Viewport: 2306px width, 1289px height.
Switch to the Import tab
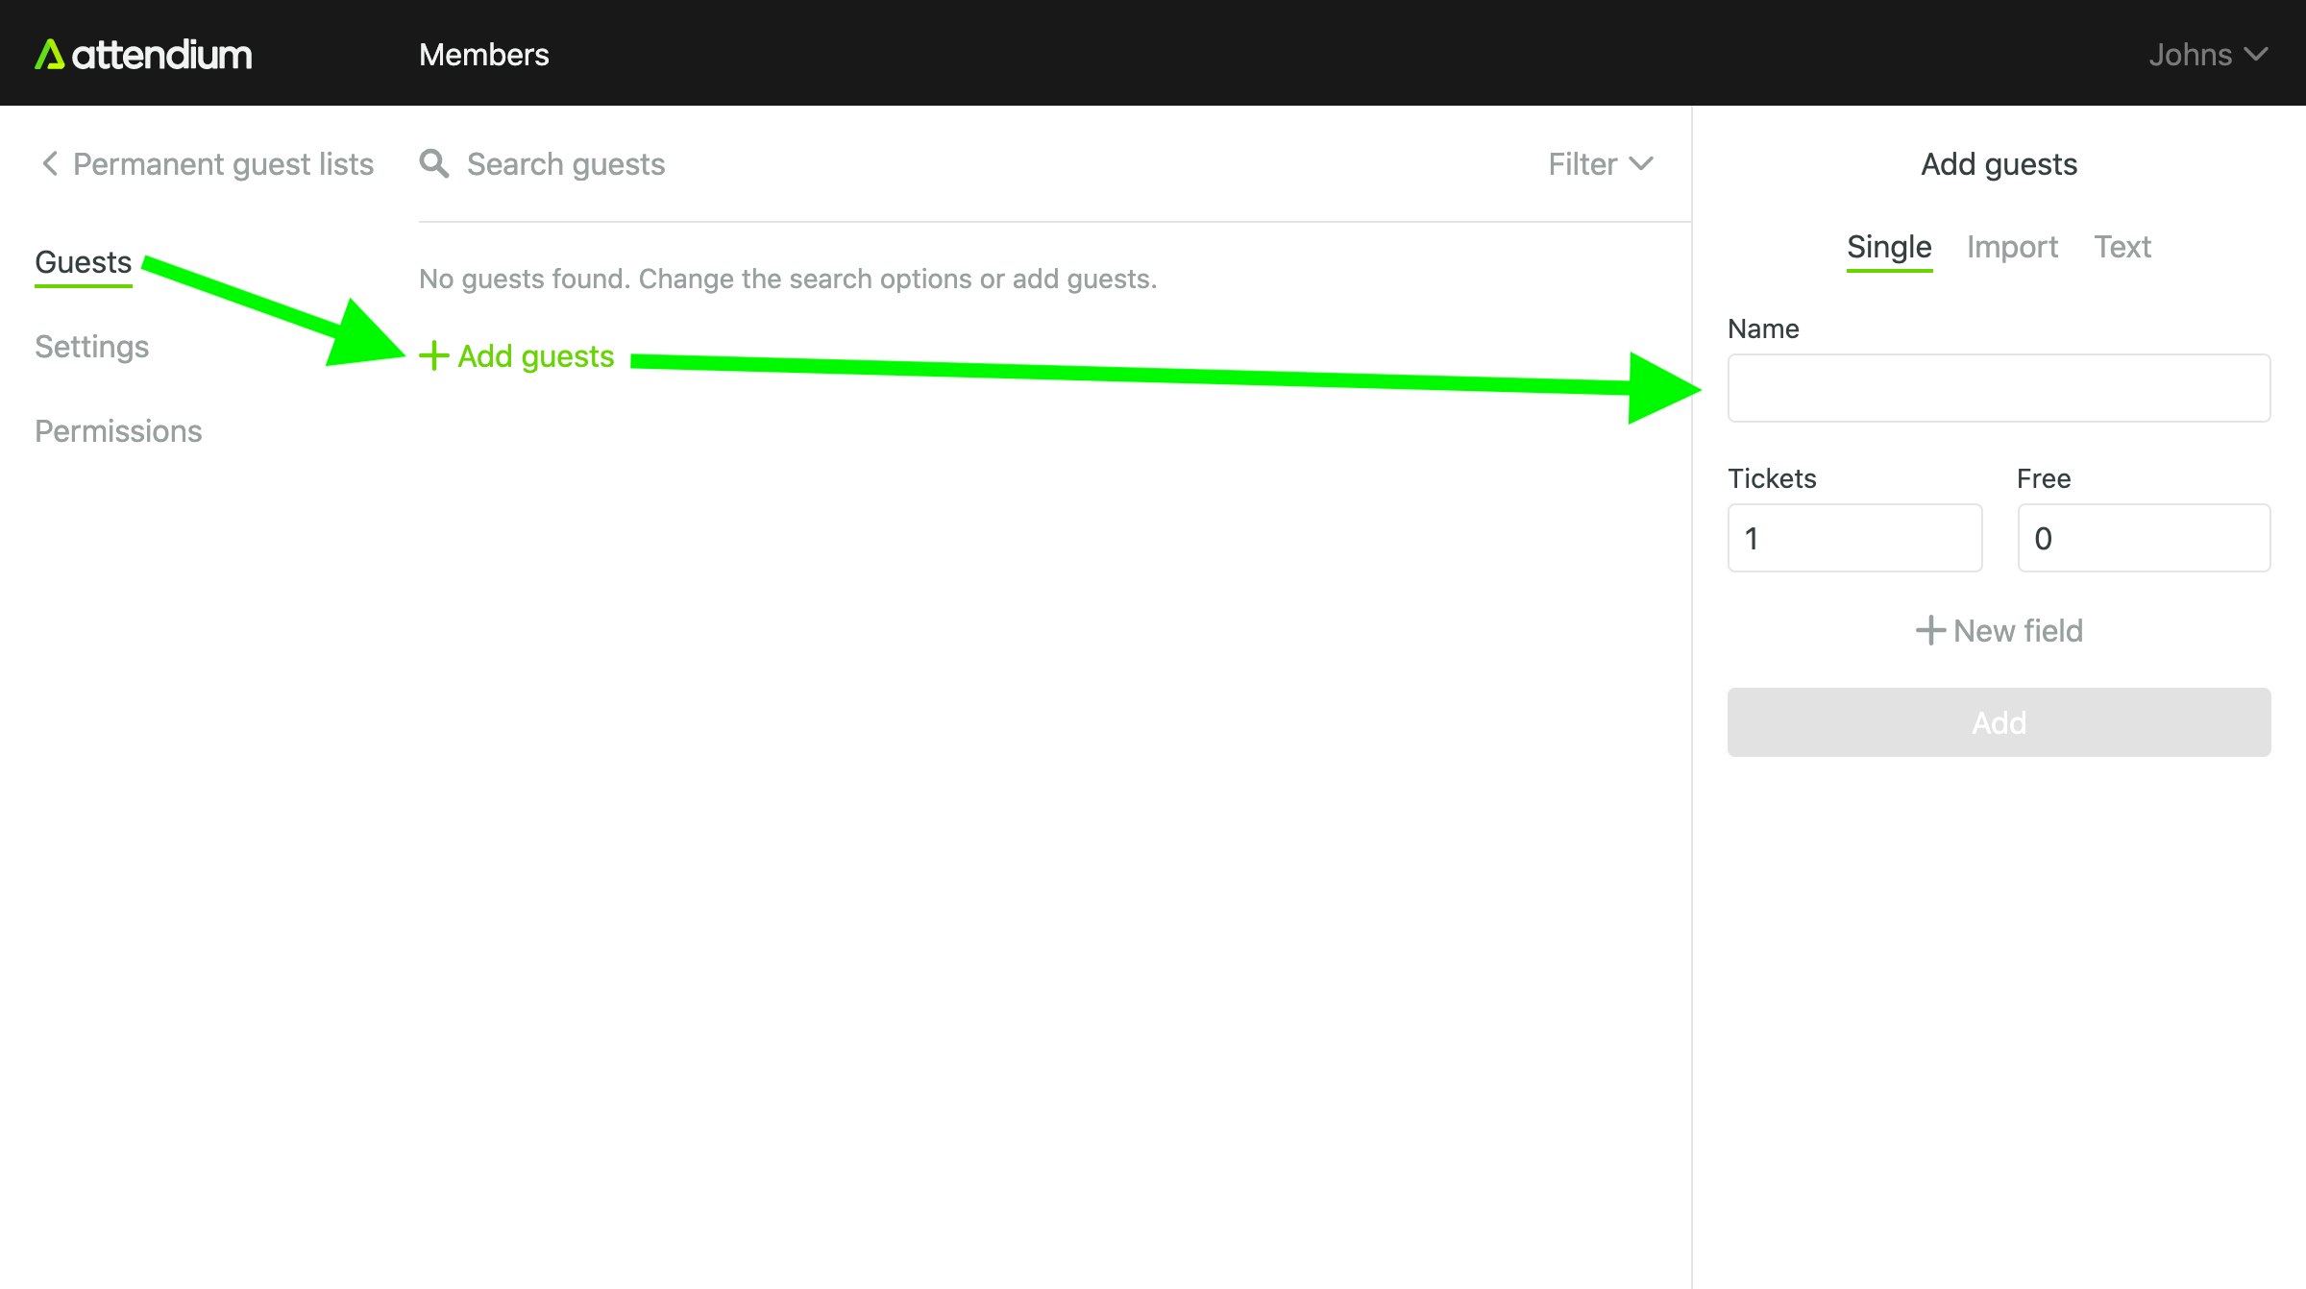point(2012,247)
